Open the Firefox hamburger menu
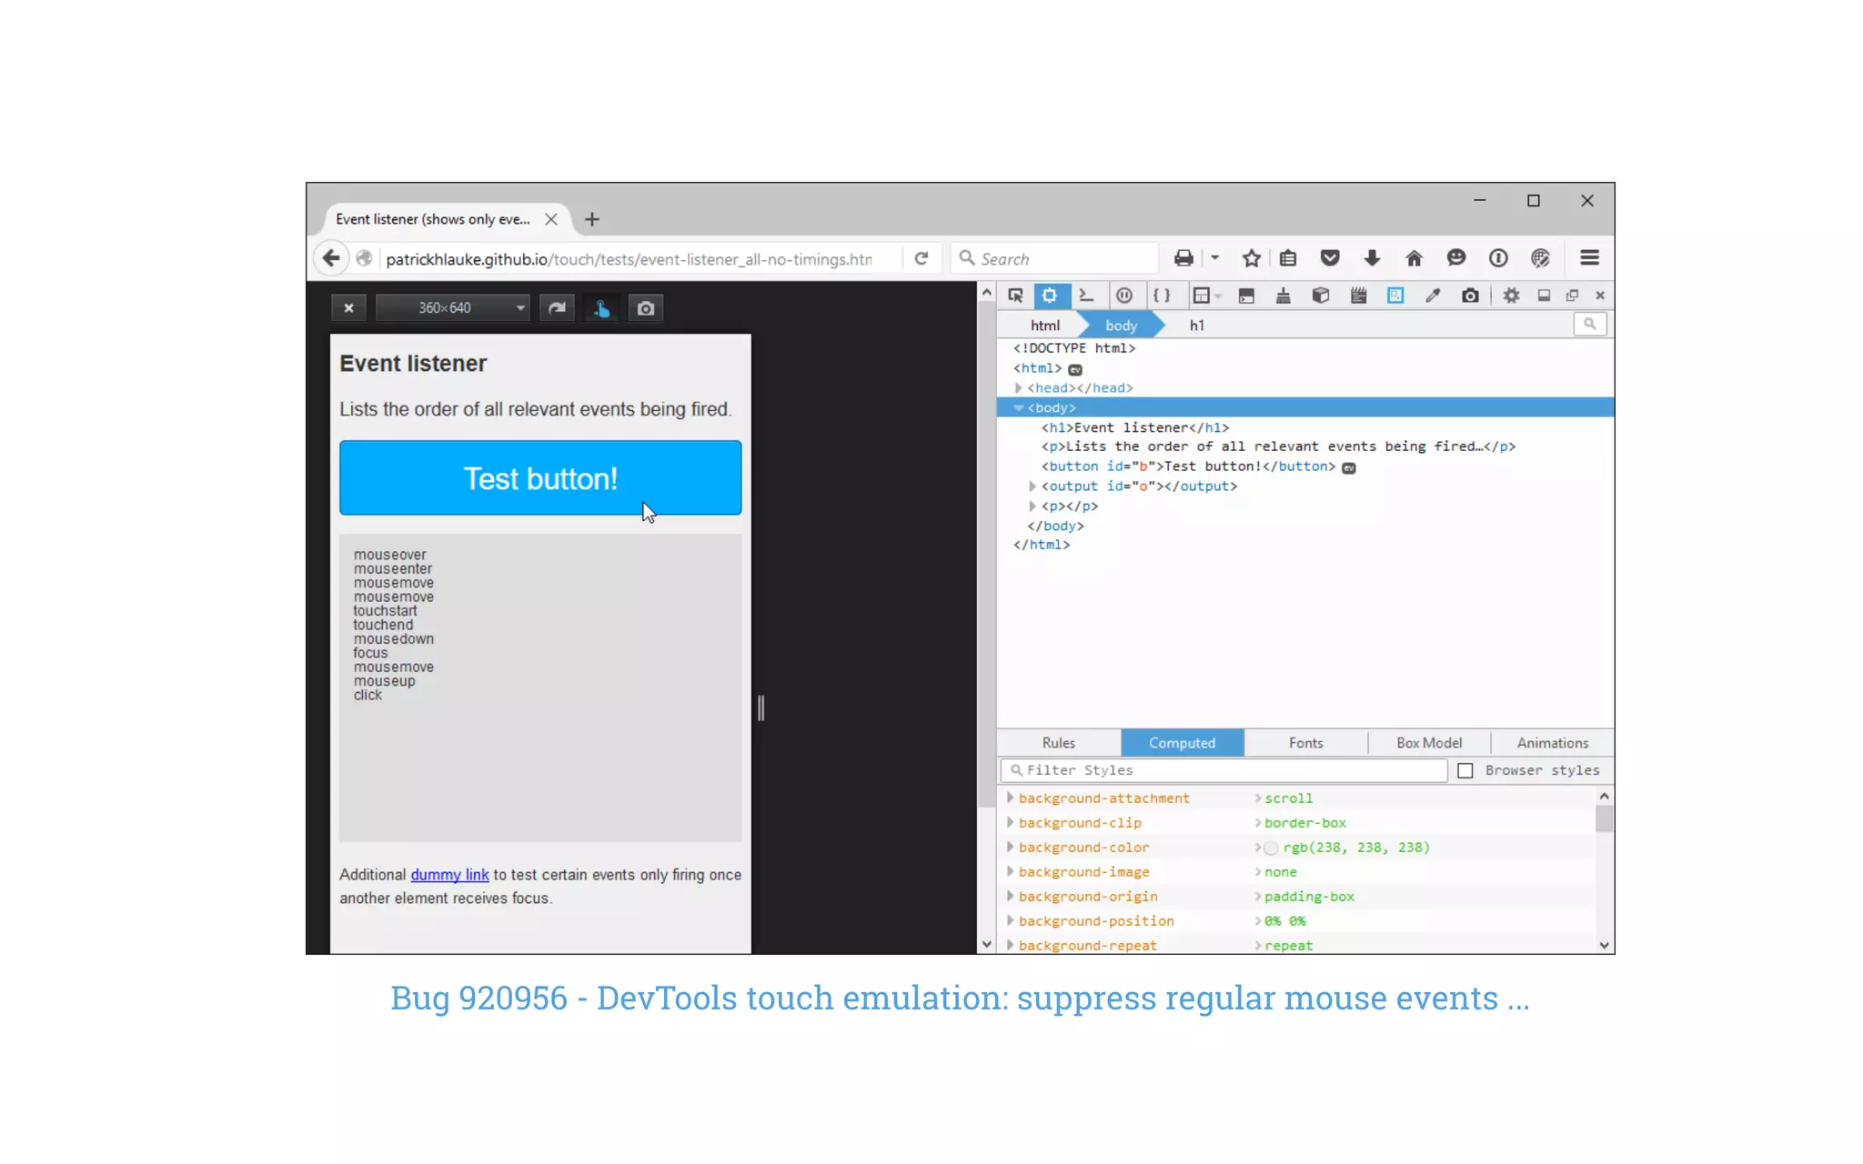This screenshot has height=1164, width=1863. point(1590,258)
